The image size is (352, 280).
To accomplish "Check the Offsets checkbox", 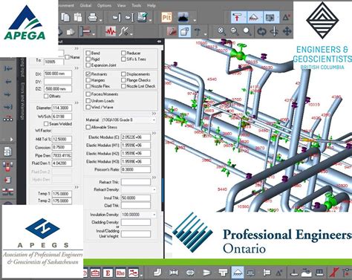I will (46, 96).
